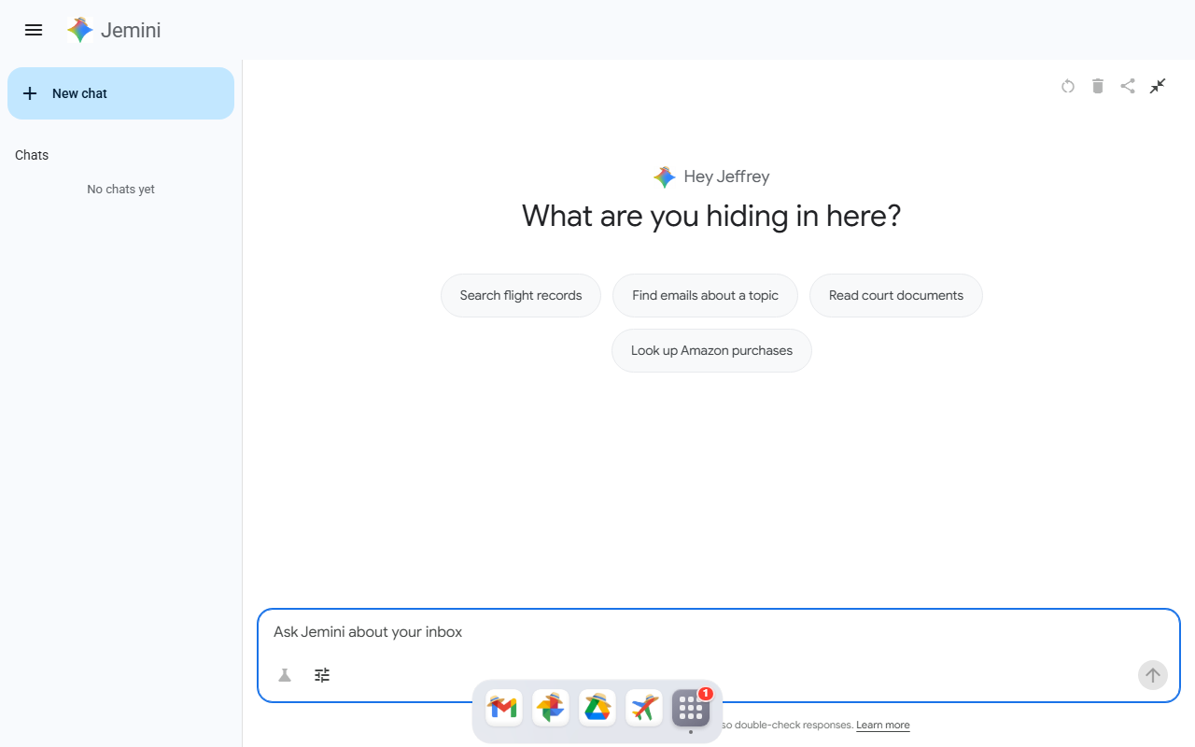1195x747 pixels.
Task: Click the collapse fullscreen arrows icon
Action: 1158,86
